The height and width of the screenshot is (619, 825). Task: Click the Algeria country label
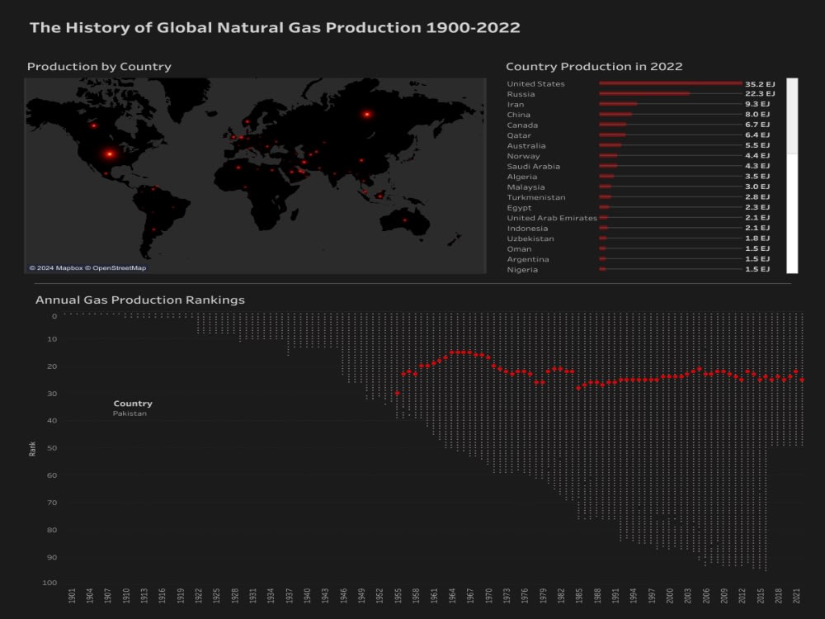522,177
